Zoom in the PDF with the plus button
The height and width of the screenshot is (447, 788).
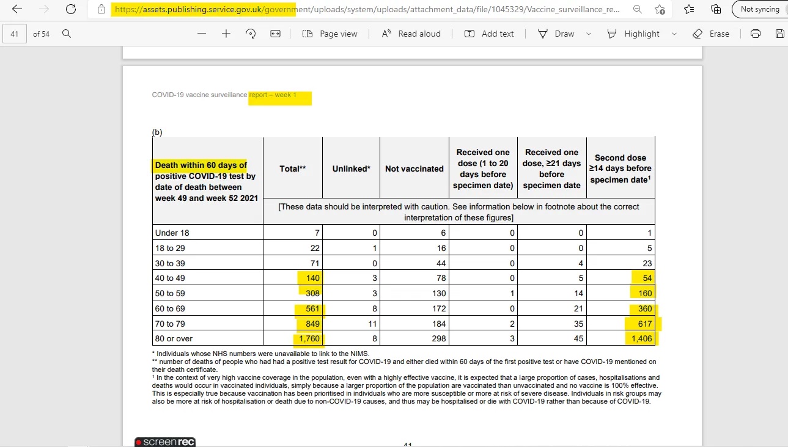click(226, 34)
